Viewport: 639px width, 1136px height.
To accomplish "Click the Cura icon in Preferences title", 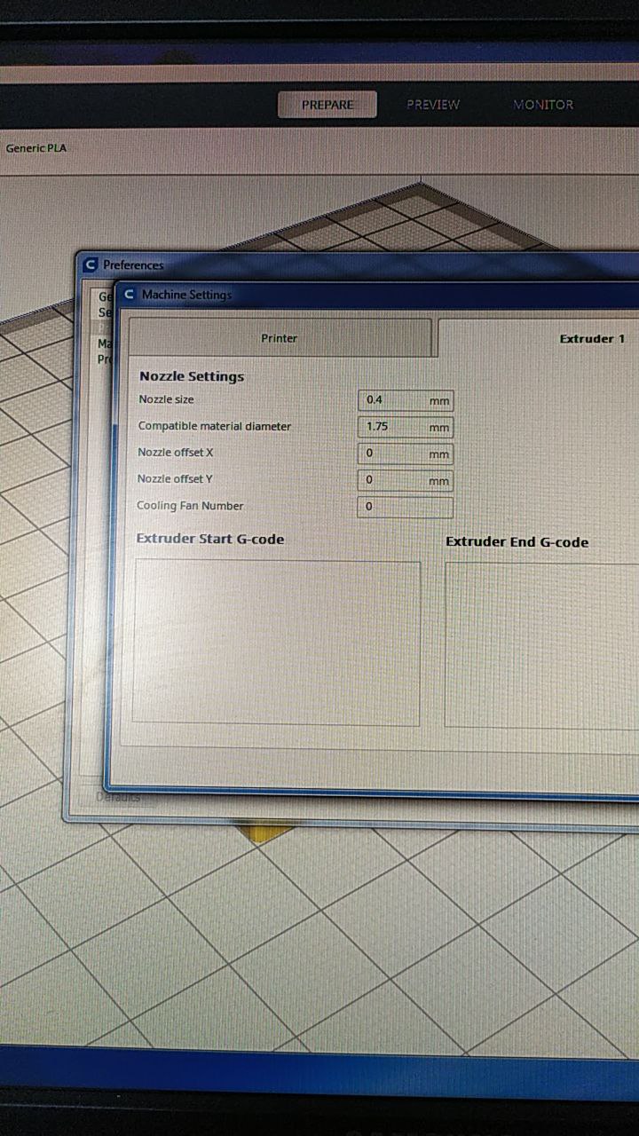I will coord(90,264).
